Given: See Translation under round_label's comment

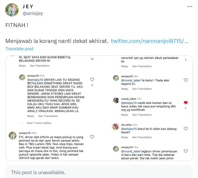Looking at the screenshot, I should click(142, 115).
